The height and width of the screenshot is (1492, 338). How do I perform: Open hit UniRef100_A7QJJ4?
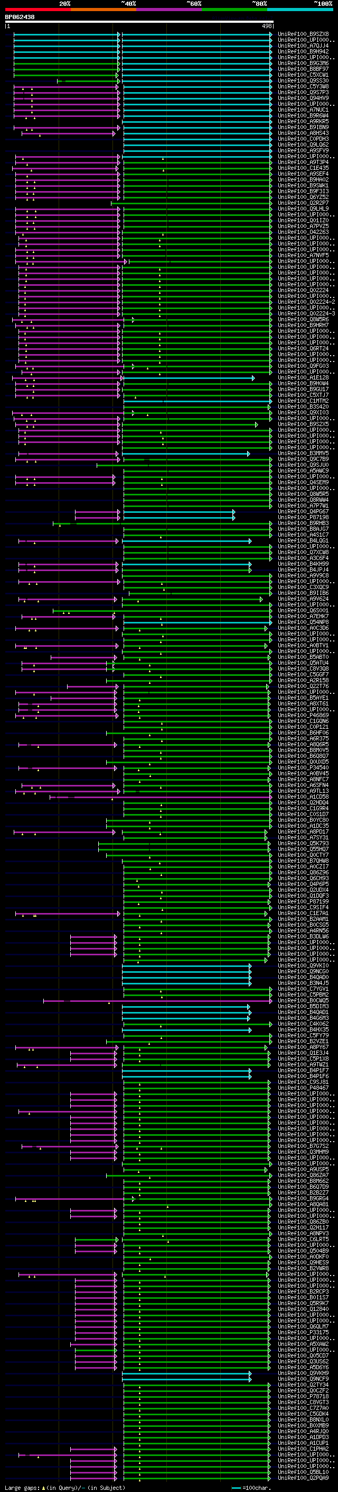(x=303, y=46)
